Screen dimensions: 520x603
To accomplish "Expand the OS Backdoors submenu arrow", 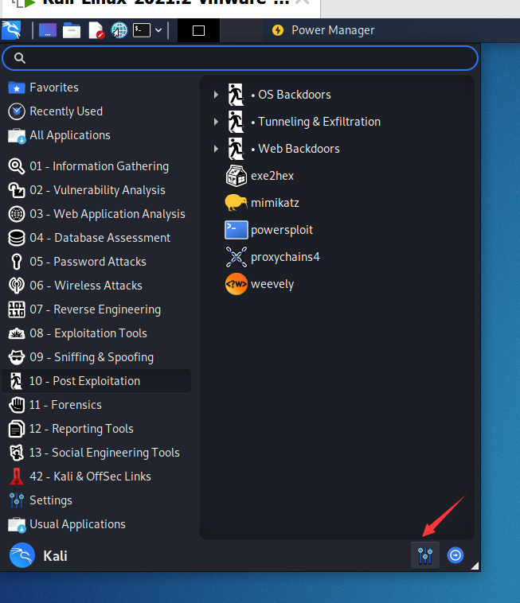I will (216, 95).
